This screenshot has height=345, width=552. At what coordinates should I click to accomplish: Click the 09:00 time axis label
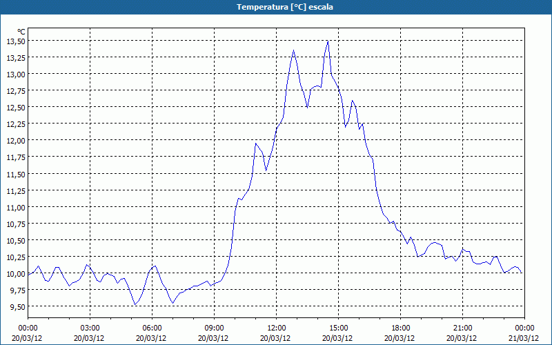pos(214,328)
